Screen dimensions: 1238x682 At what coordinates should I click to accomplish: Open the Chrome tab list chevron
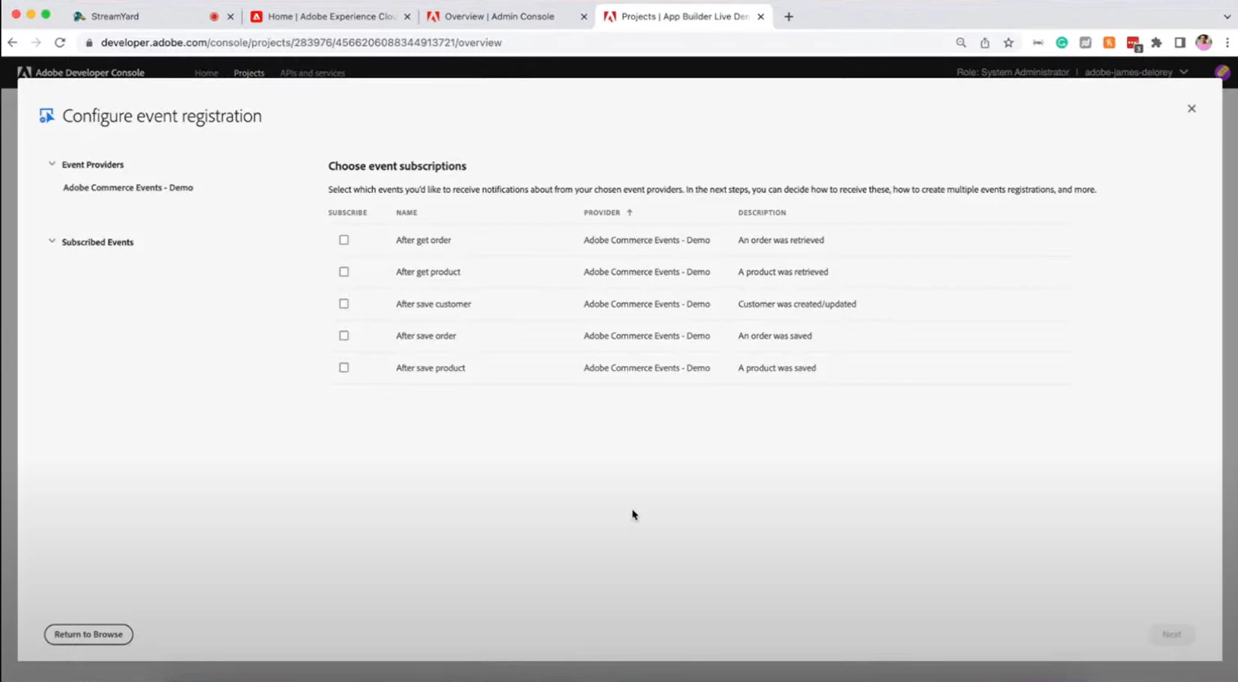(x=1227, y=16)
